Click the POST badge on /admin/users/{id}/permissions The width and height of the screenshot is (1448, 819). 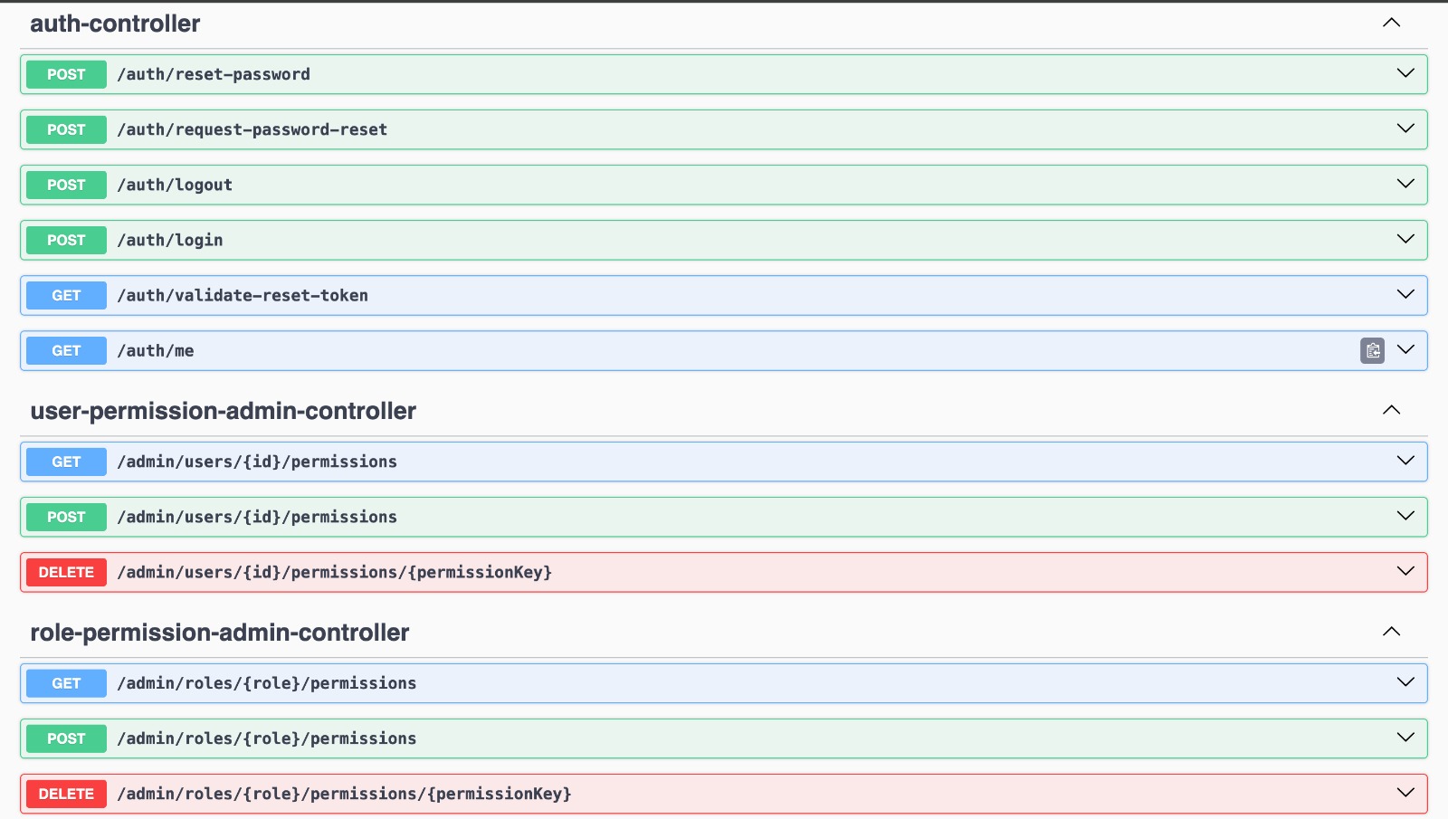65,517
